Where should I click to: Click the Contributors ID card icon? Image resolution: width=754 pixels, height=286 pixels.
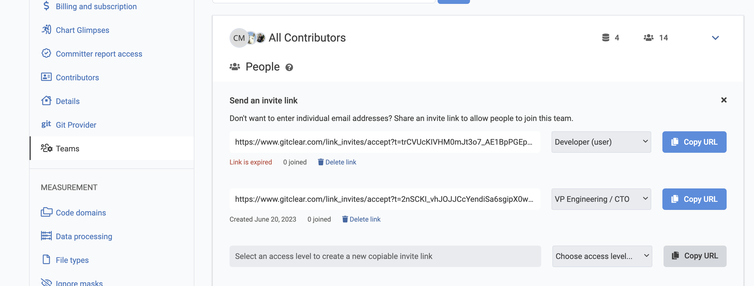point(46,77)
